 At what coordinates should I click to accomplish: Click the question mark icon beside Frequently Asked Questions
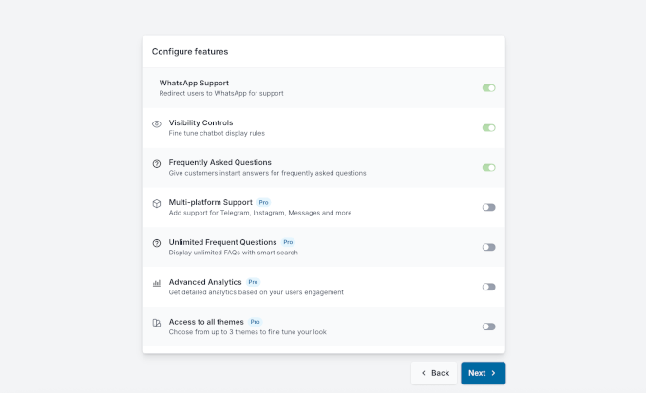(157, 163)
